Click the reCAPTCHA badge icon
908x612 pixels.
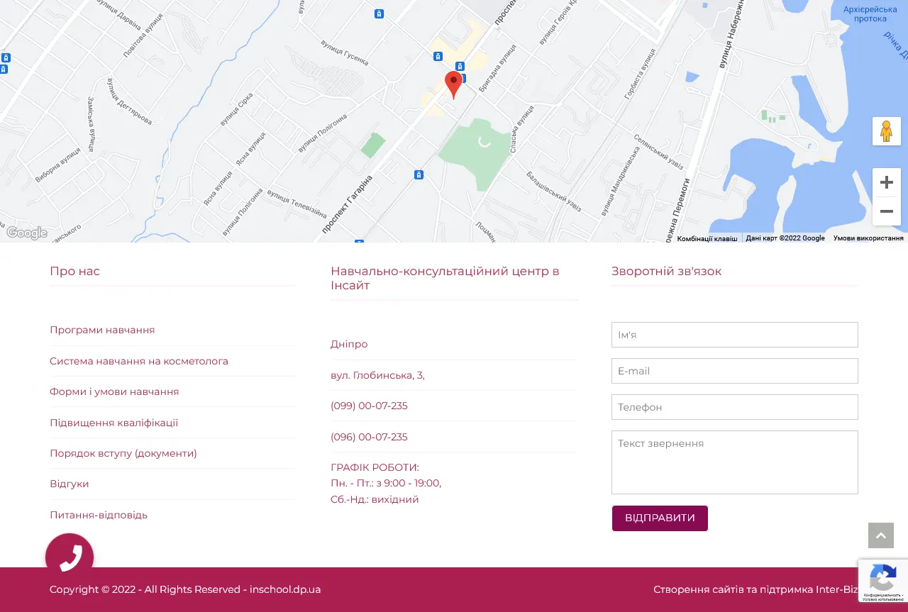point(882,579)
